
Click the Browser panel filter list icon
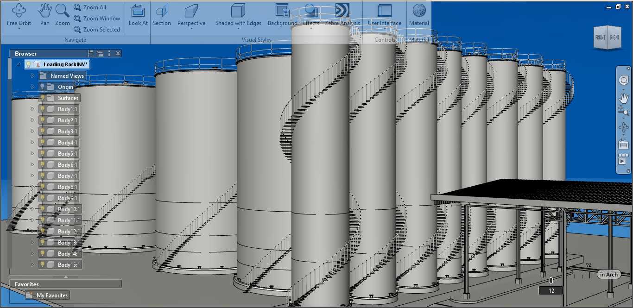(91, 54)
